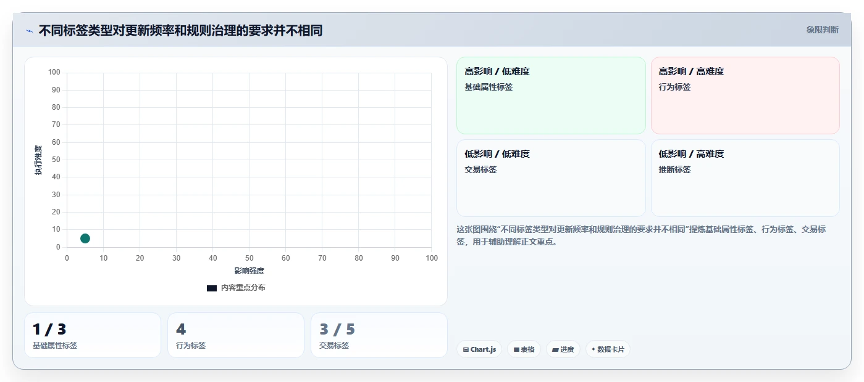The image size is (864, 382).
Task: Click the 进度 tag chip
Action: (563, 349)
